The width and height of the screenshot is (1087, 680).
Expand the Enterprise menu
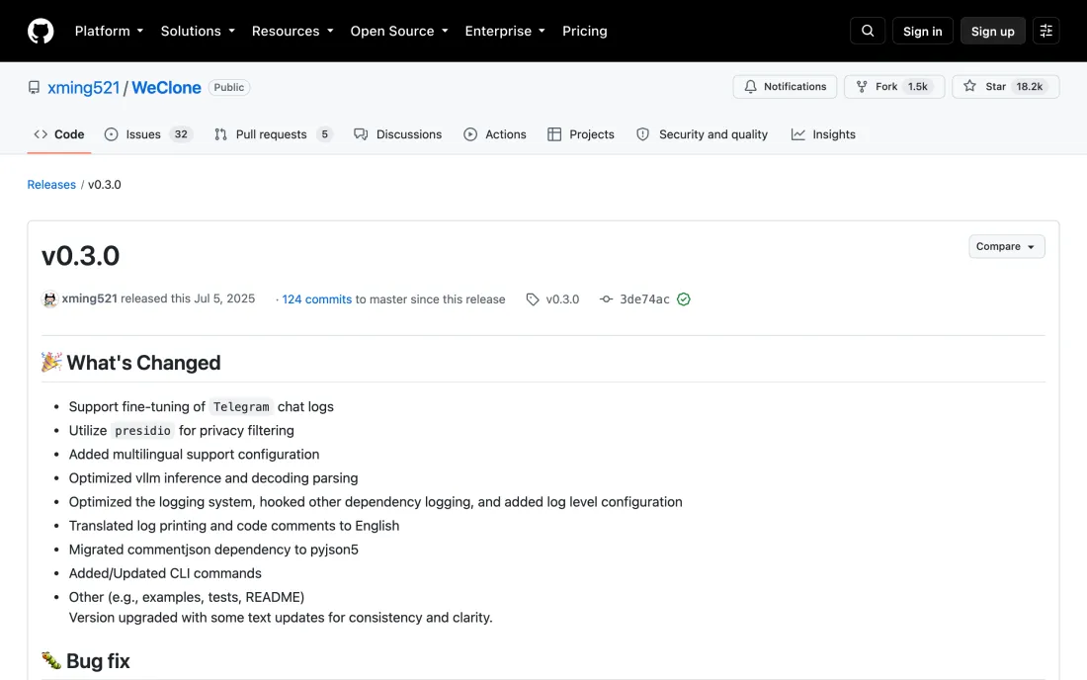(505, 32)
